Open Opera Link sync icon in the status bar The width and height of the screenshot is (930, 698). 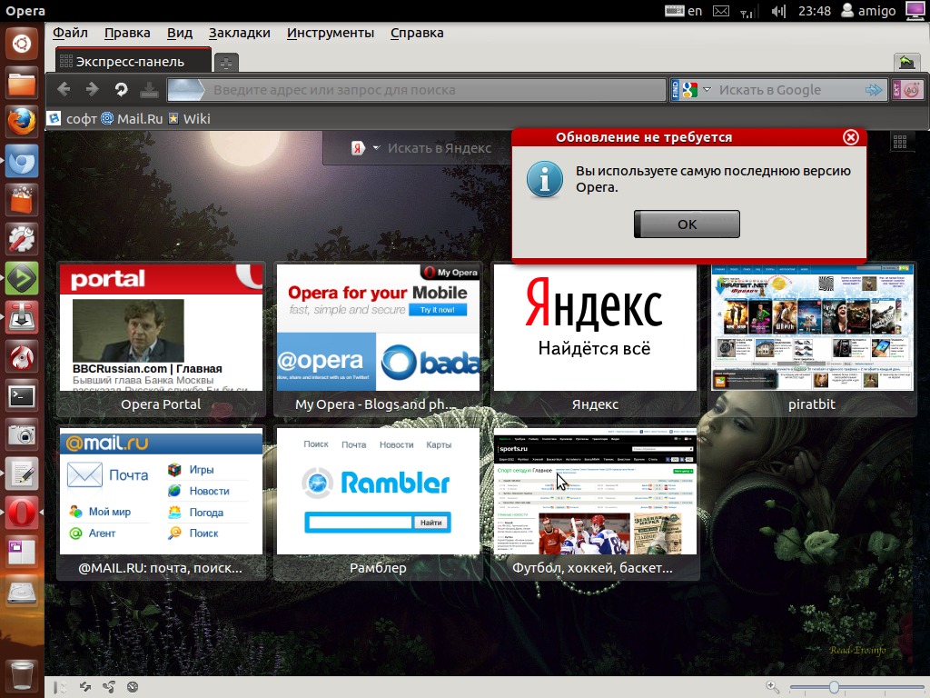click(85, 687)
